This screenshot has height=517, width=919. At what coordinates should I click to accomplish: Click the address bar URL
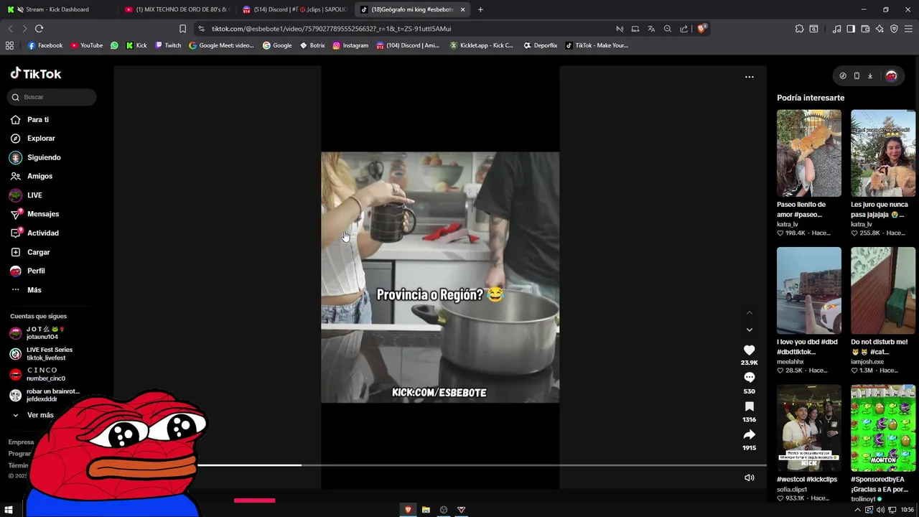pos(331,29)
